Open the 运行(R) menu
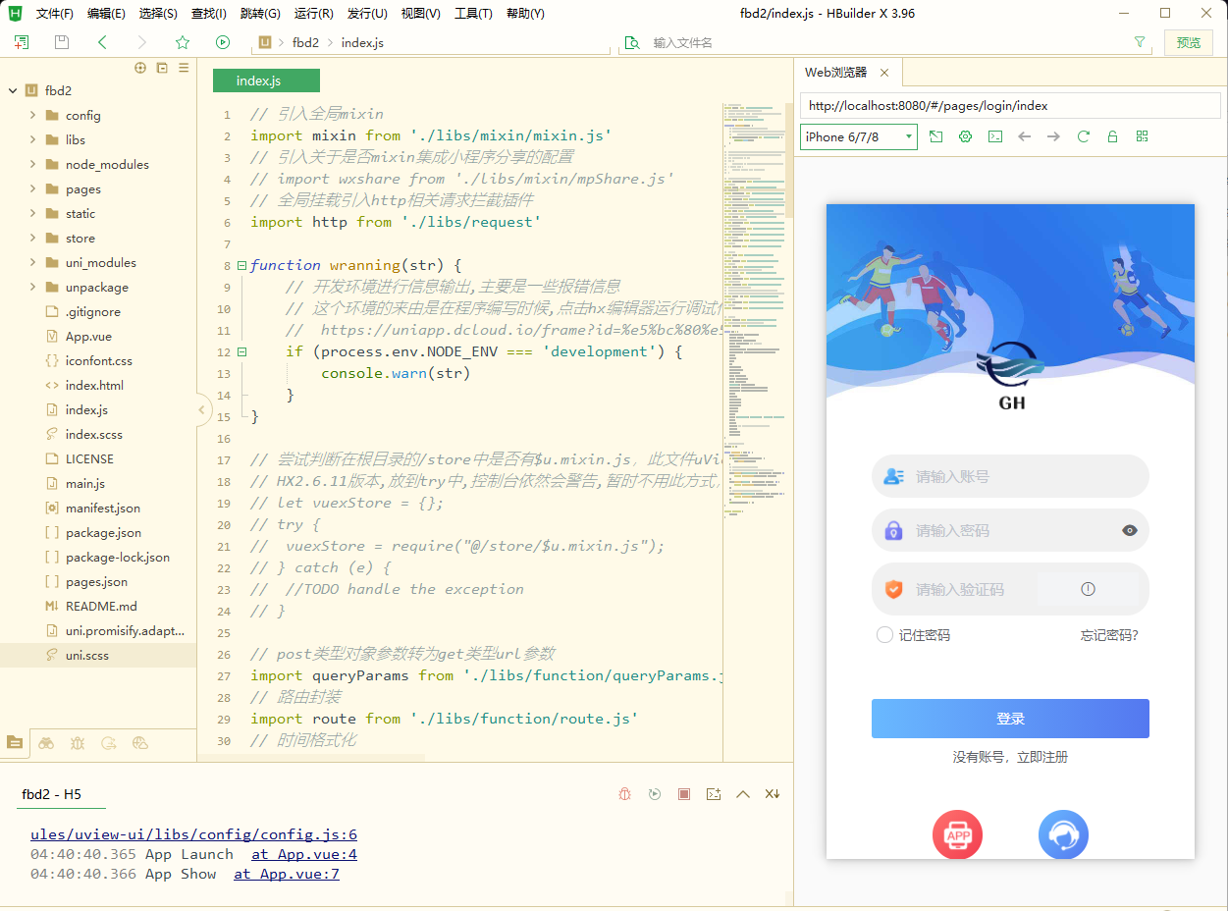 (x=313, y=14)
